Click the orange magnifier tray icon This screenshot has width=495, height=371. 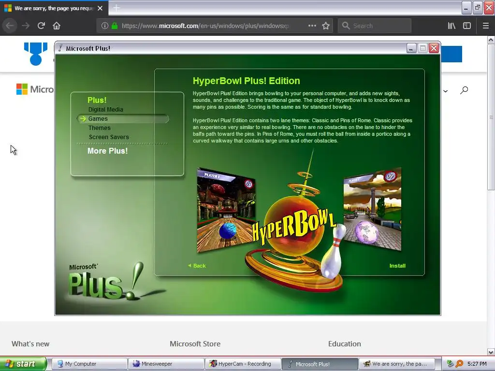(x=459, y=364)
